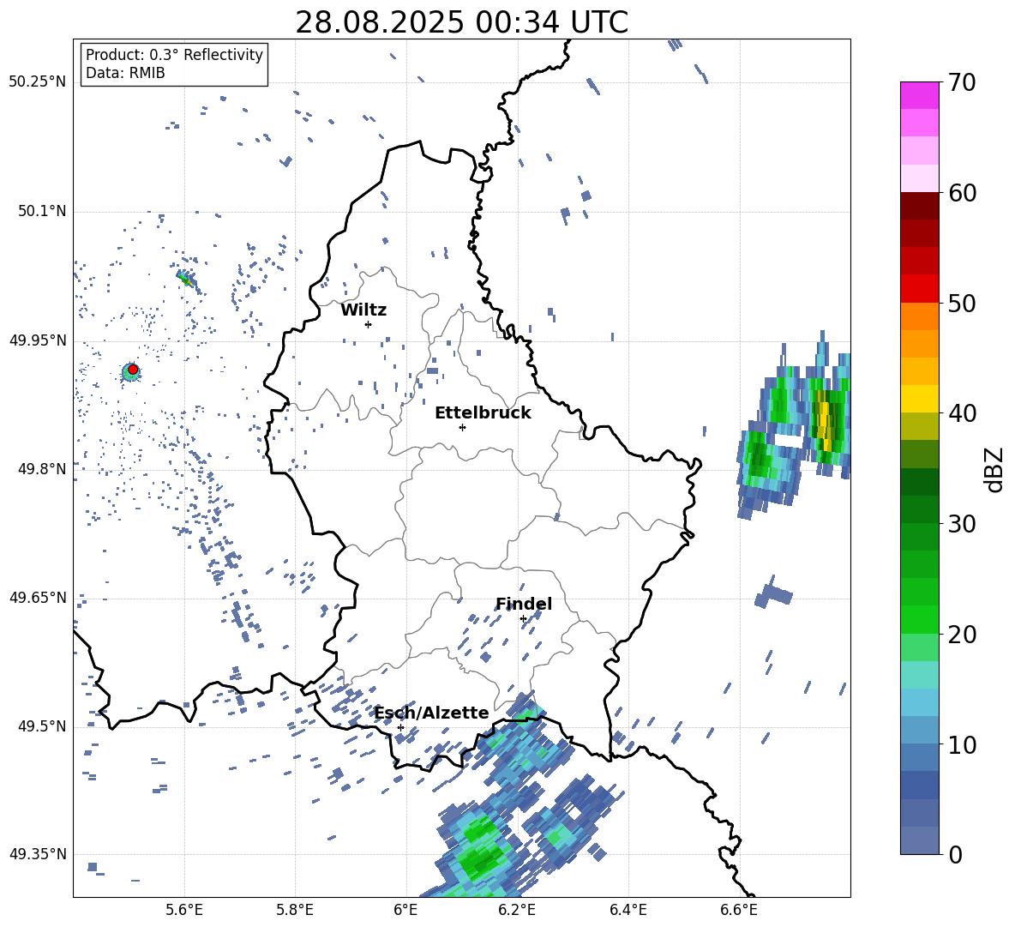This screenshot has width=1015, height=927.
Task: Select the Ettelbruck city label
Action: (x=483, y=413)
